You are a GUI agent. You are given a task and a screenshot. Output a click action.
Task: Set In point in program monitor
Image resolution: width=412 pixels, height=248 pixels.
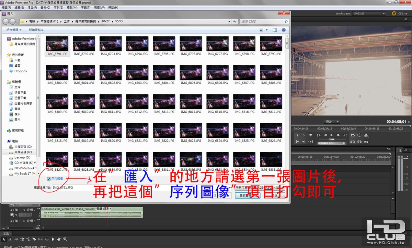(298, 135)
